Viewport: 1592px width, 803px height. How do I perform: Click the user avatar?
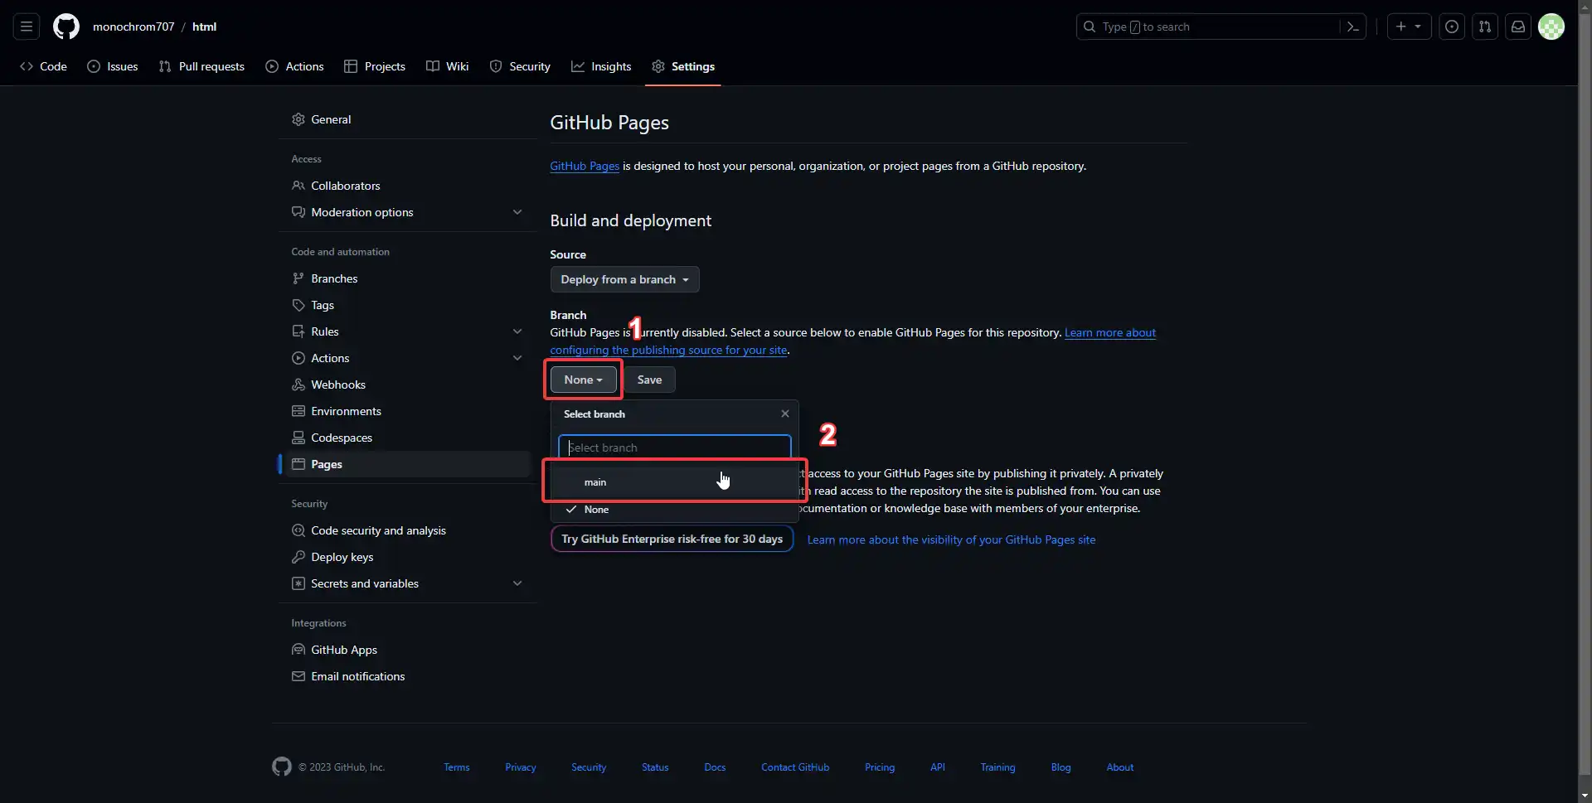coord(1551,27)
